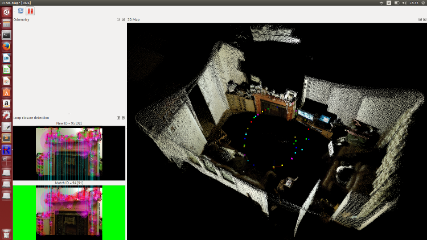Image resolution: width=427 pixels, height=240 pixels.
Task: Open the sound volume indicator menu
Action: point(404,3)
